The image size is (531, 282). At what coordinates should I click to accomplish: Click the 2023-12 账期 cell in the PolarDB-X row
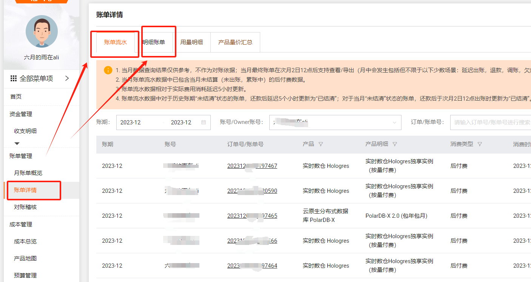[112, 216]
